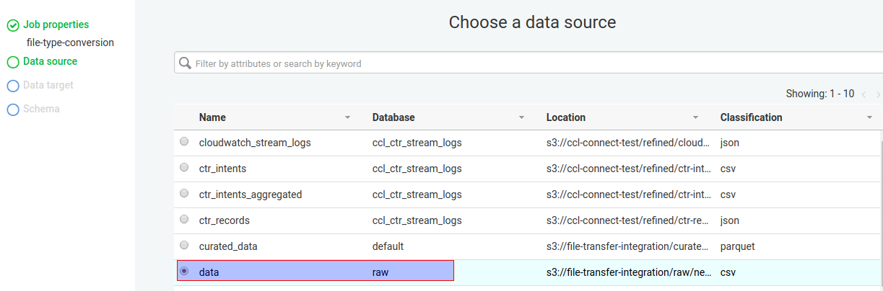Choose curated_data radio button

coord(184,245)
